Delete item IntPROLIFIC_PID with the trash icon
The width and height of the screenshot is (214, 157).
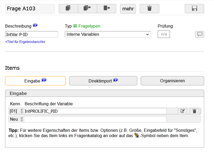click(x=194, y=111)
